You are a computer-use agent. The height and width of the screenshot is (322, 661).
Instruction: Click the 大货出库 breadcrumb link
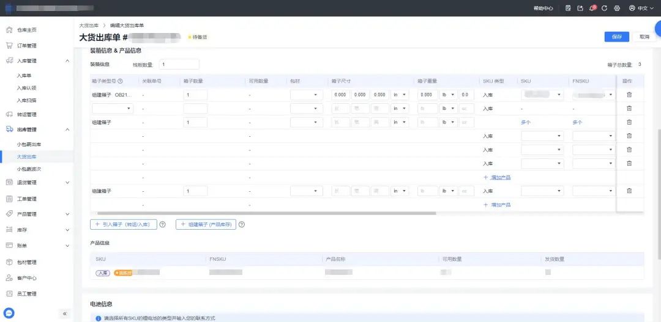(88, 25)
